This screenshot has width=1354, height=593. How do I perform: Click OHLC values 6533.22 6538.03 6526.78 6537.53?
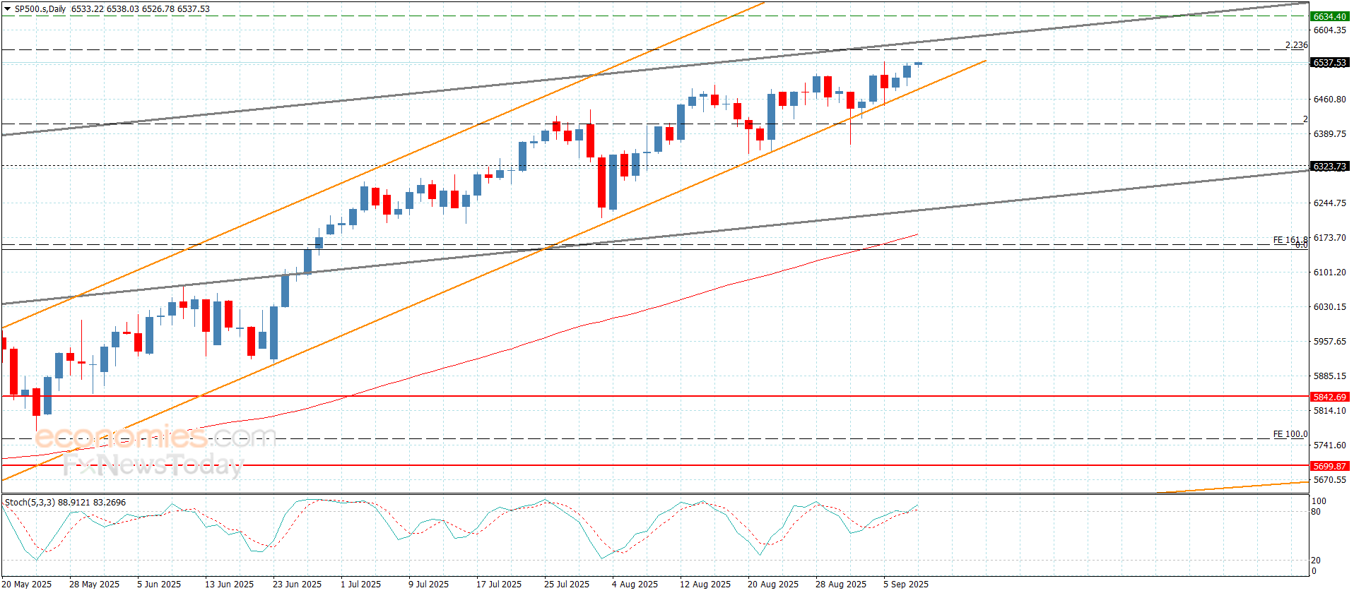141,9
